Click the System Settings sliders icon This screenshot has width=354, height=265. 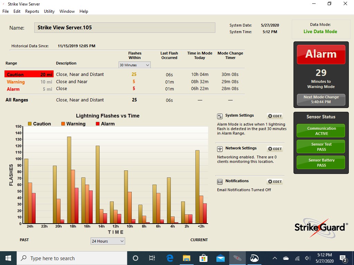pos(220,116)
